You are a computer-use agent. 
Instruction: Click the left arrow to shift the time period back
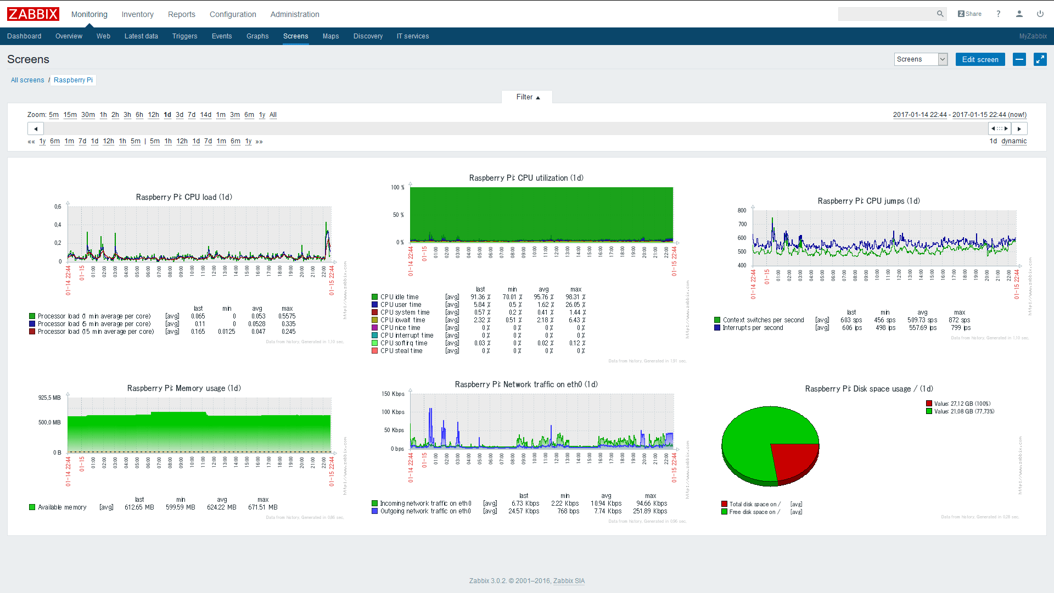point(35,128)
